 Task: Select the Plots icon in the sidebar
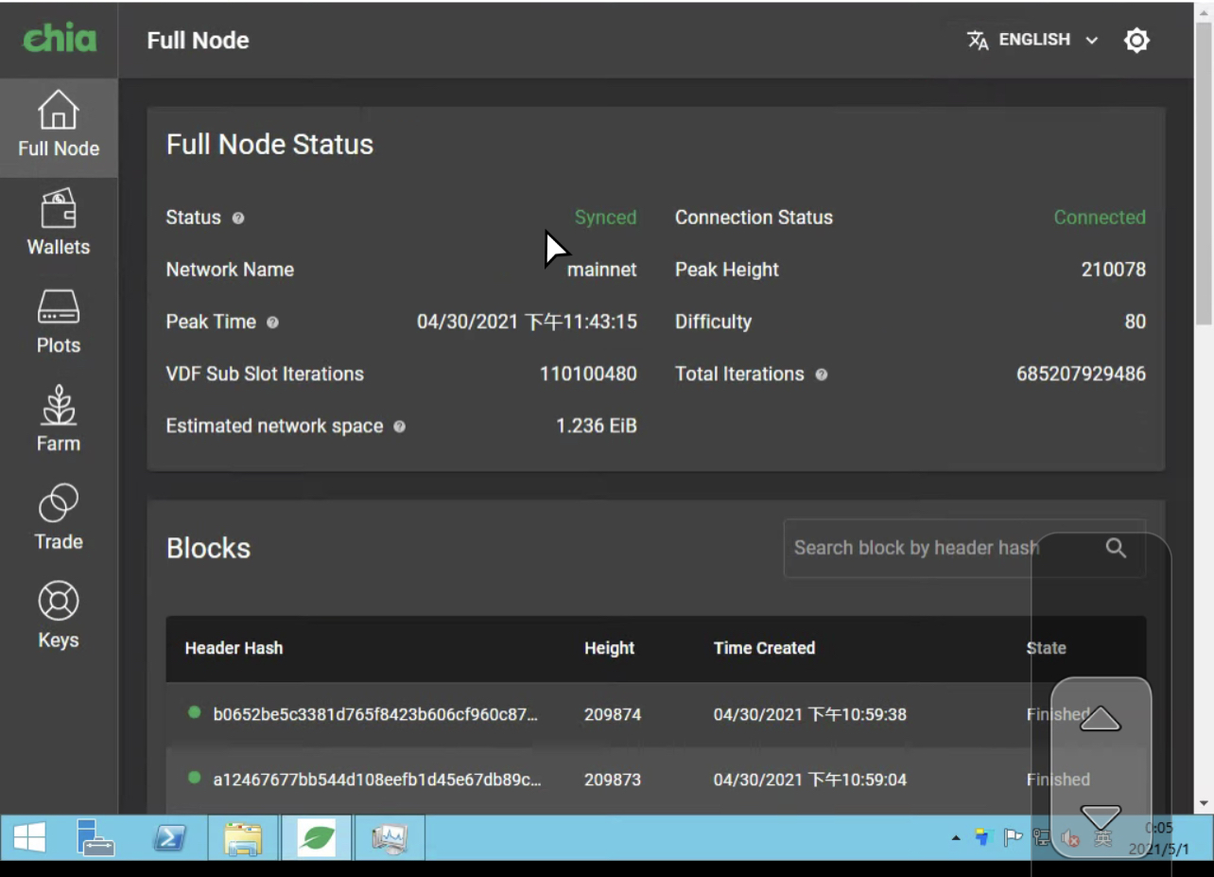coord(59,322)
